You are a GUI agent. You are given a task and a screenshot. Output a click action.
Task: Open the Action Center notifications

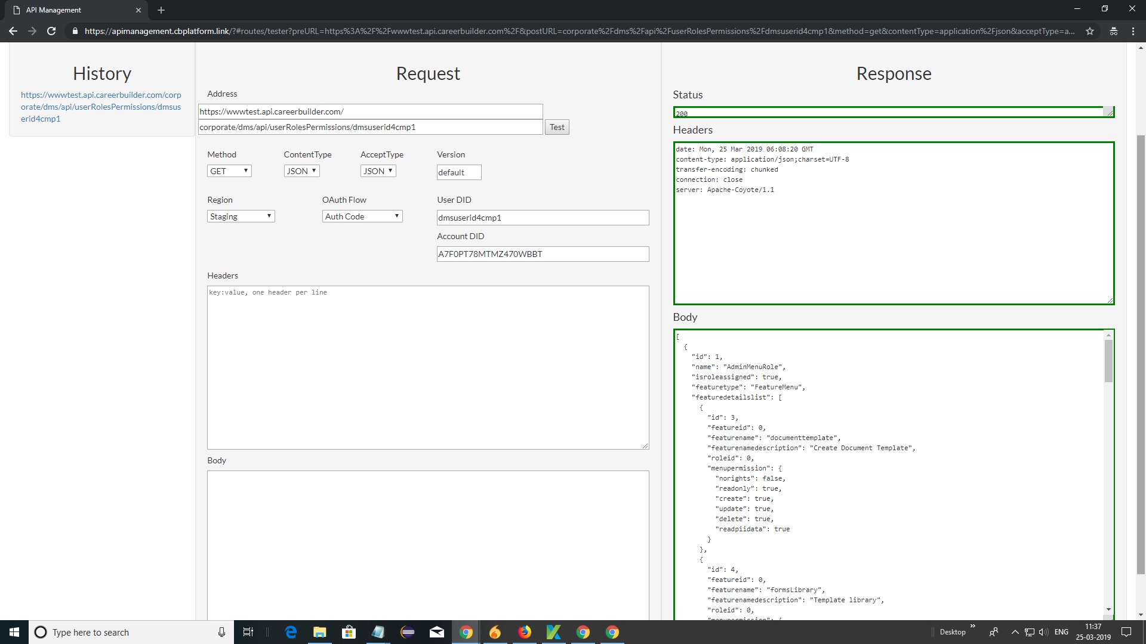tap(1126, 632)
